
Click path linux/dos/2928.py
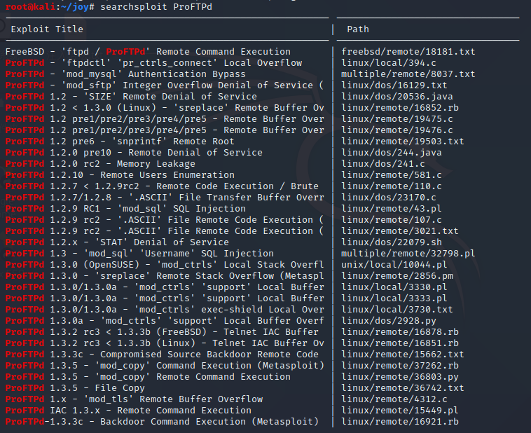tap(388, 320)
